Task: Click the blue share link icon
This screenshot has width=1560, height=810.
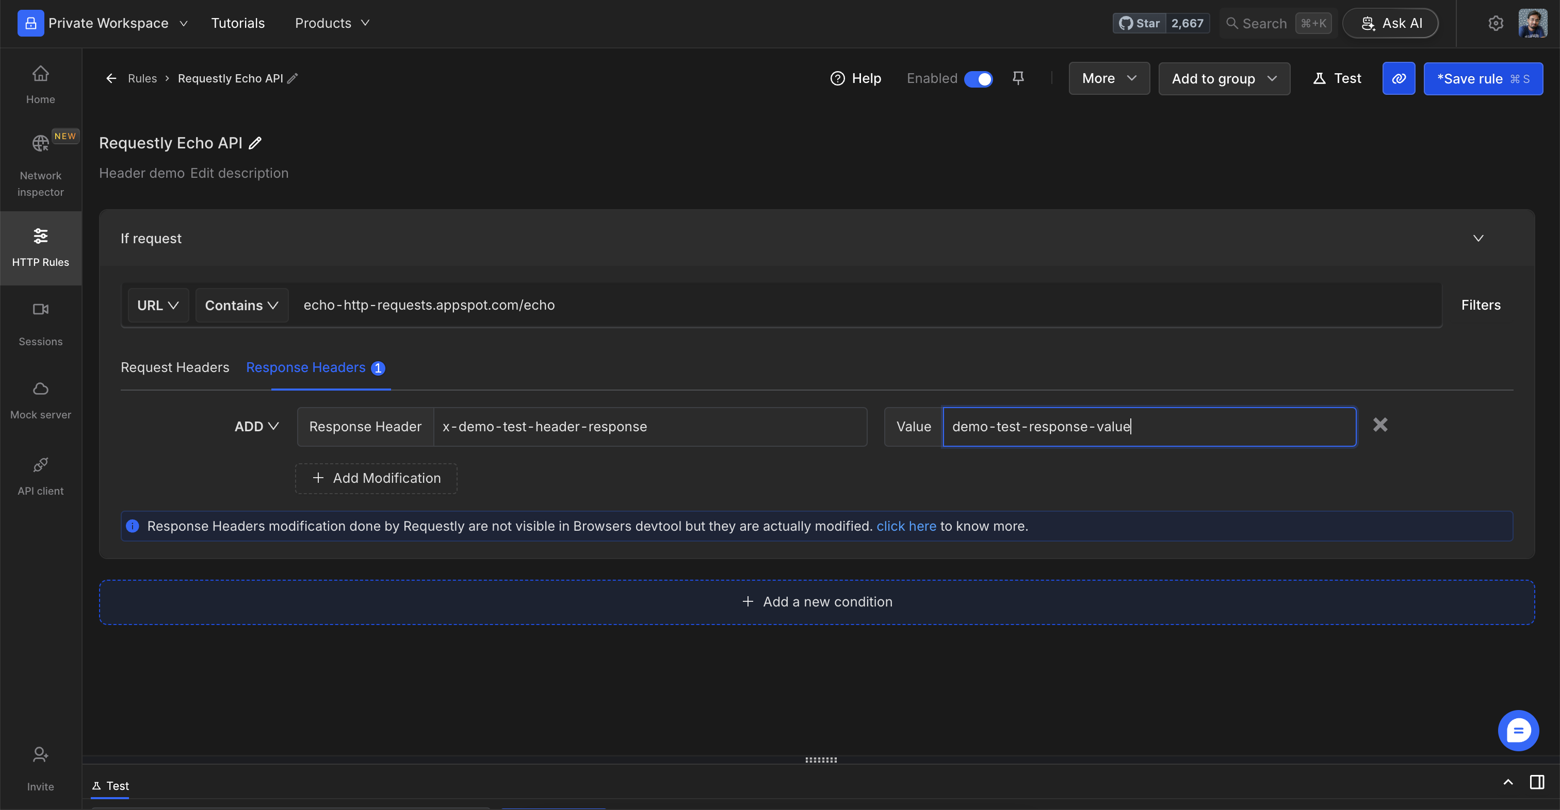Action: click(1399, 78)
